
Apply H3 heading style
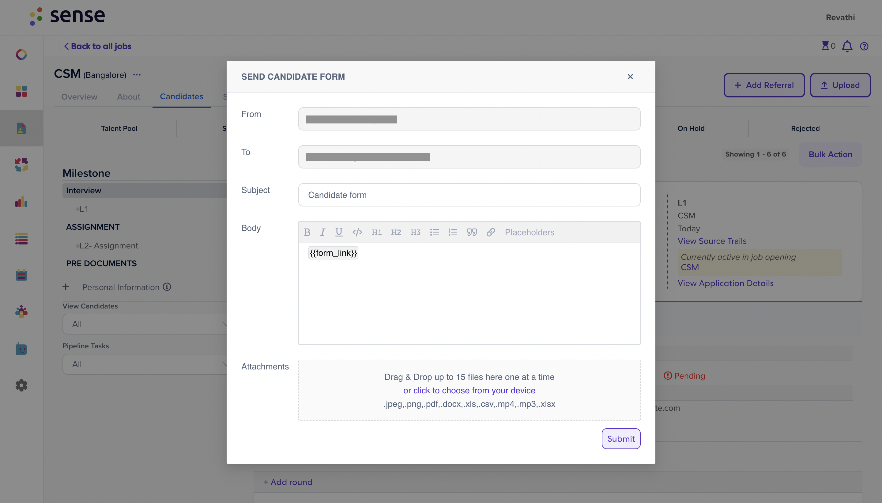pos(415,232)
